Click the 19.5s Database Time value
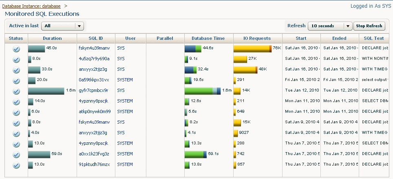Screen dimensions: 393x179 click(198, 80)
